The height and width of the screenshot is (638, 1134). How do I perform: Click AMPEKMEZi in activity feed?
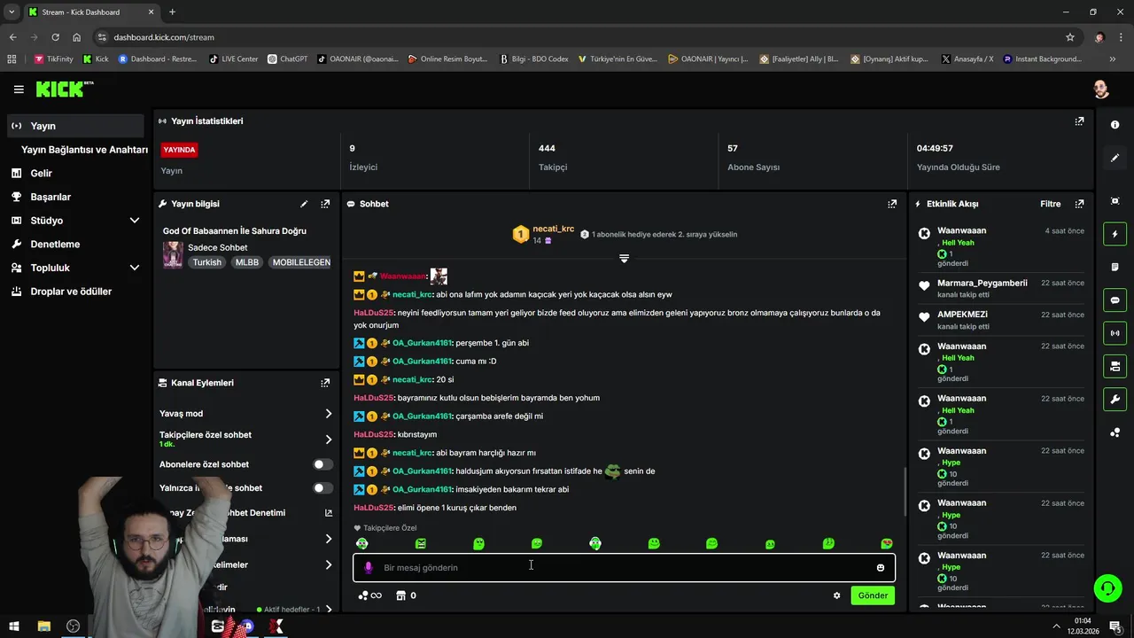pos(962,315)
